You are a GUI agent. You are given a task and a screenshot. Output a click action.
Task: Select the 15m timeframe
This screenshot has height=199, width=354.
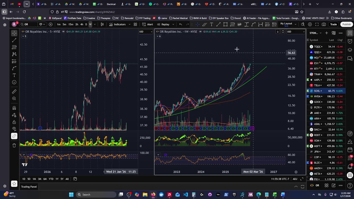coord(71,24)
